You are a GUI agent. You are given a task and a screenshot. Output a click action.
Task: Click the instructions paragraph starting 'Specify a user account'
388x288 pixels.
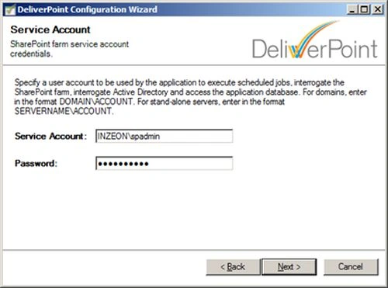click(191, 97)
